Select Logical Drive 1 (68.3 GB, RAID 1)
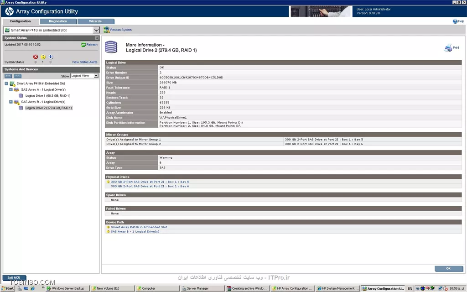 click(x=47, y=96)
